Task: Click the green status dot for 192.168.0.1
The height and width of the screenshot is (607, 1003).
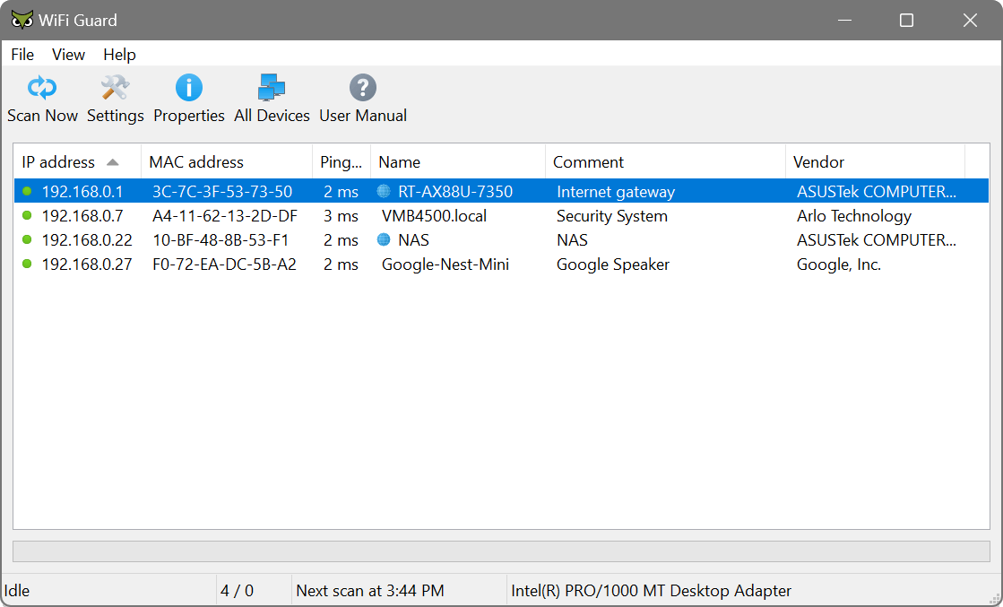Action: pyautogui.click(x=27, y=191)
